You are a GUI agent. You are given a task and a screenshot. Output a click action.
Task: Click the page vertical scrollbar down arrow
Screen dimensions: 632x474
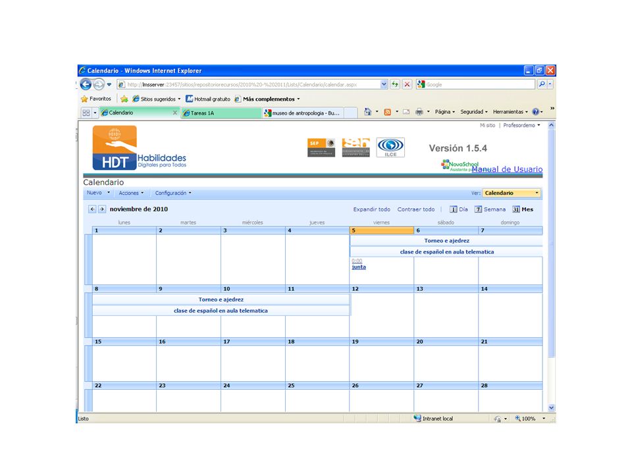(552, 408)
